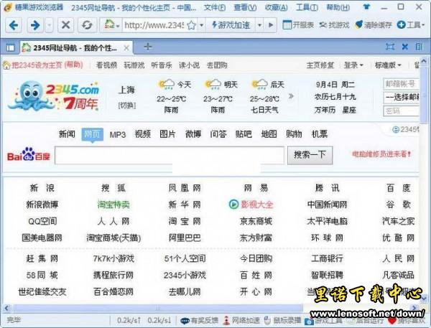The height and width of the screenshot is (328, 431).
Task: Go forward with the forward arrow button
Action: (35, 25)
